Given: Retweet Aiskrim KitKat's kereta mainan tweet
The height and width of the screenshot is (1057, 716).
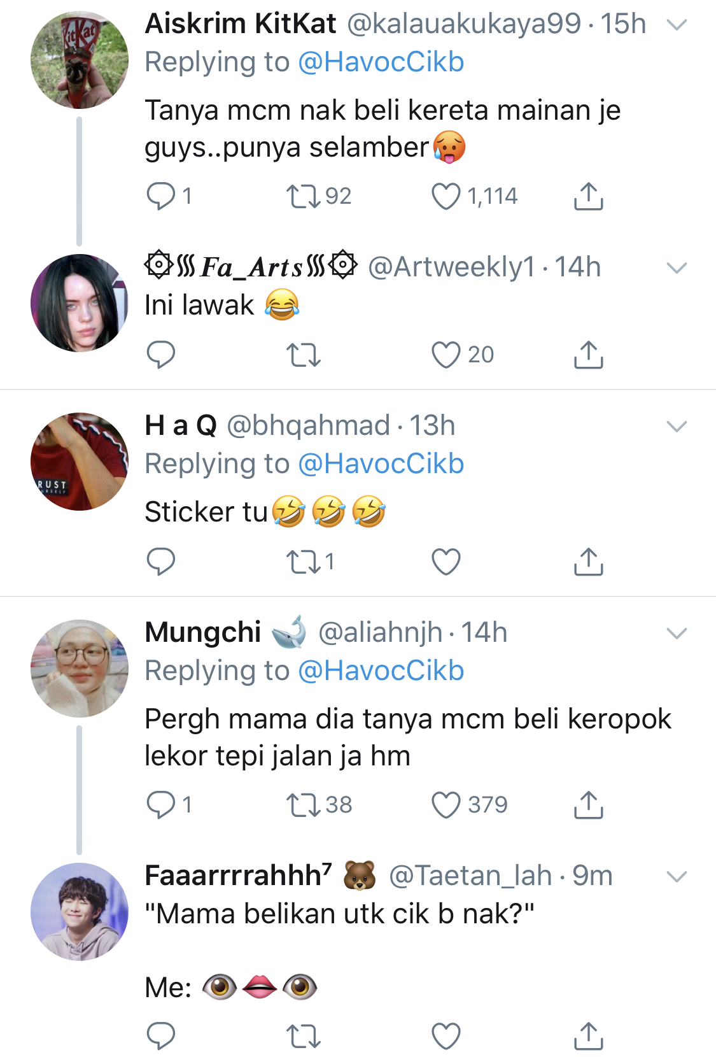Looking at the screenshot, I should [303, 196].
